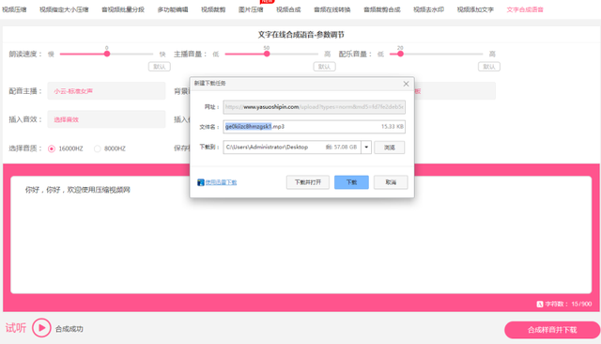Open the 多功能编辑 tab

click(173, 9)
